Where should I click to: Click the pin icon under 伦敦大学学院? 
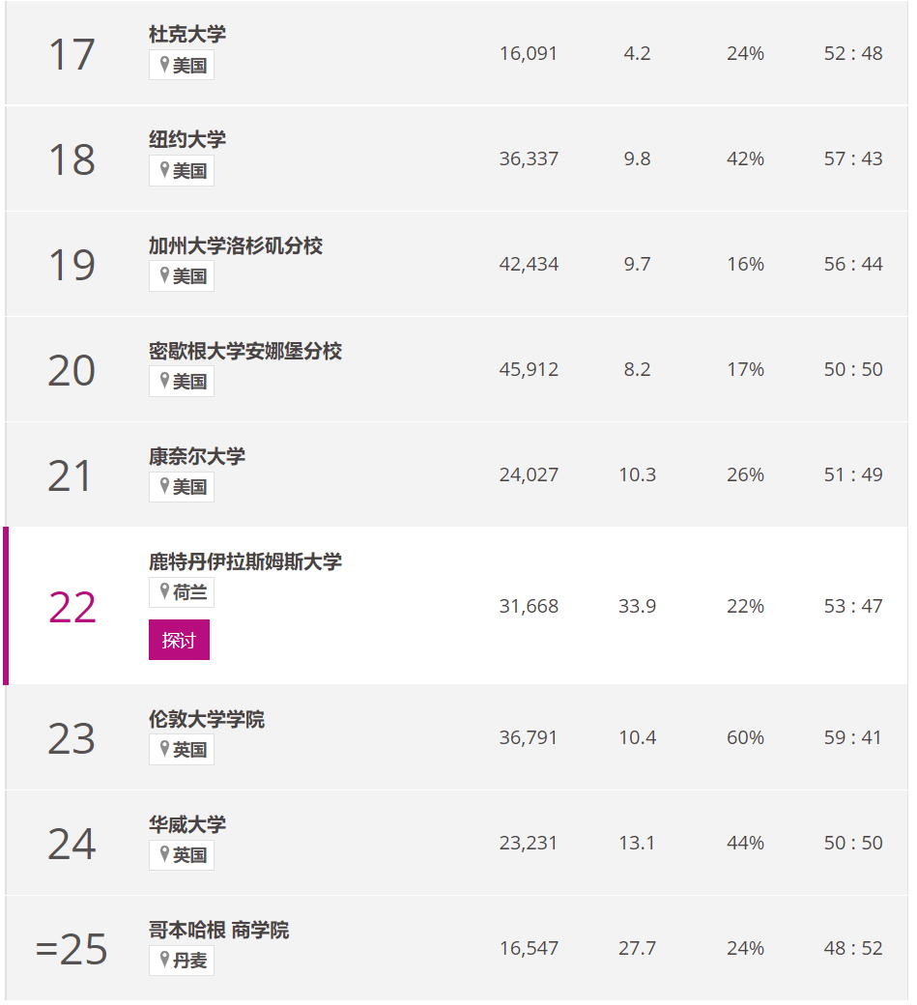coord(164,749)
